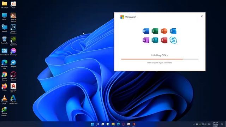The height and width of the screenshot is (127, 226).
Task: Select the Google Chrome desktop shortcut
Action: click(5, 76)
